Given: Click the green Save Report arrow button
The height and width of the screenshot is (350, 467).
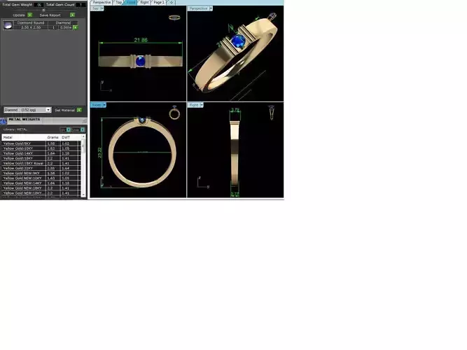Looking at the screenshot, I should (x=72, y=15).
